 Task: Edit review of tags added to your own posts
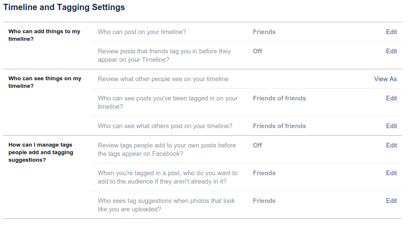point(391,145)
